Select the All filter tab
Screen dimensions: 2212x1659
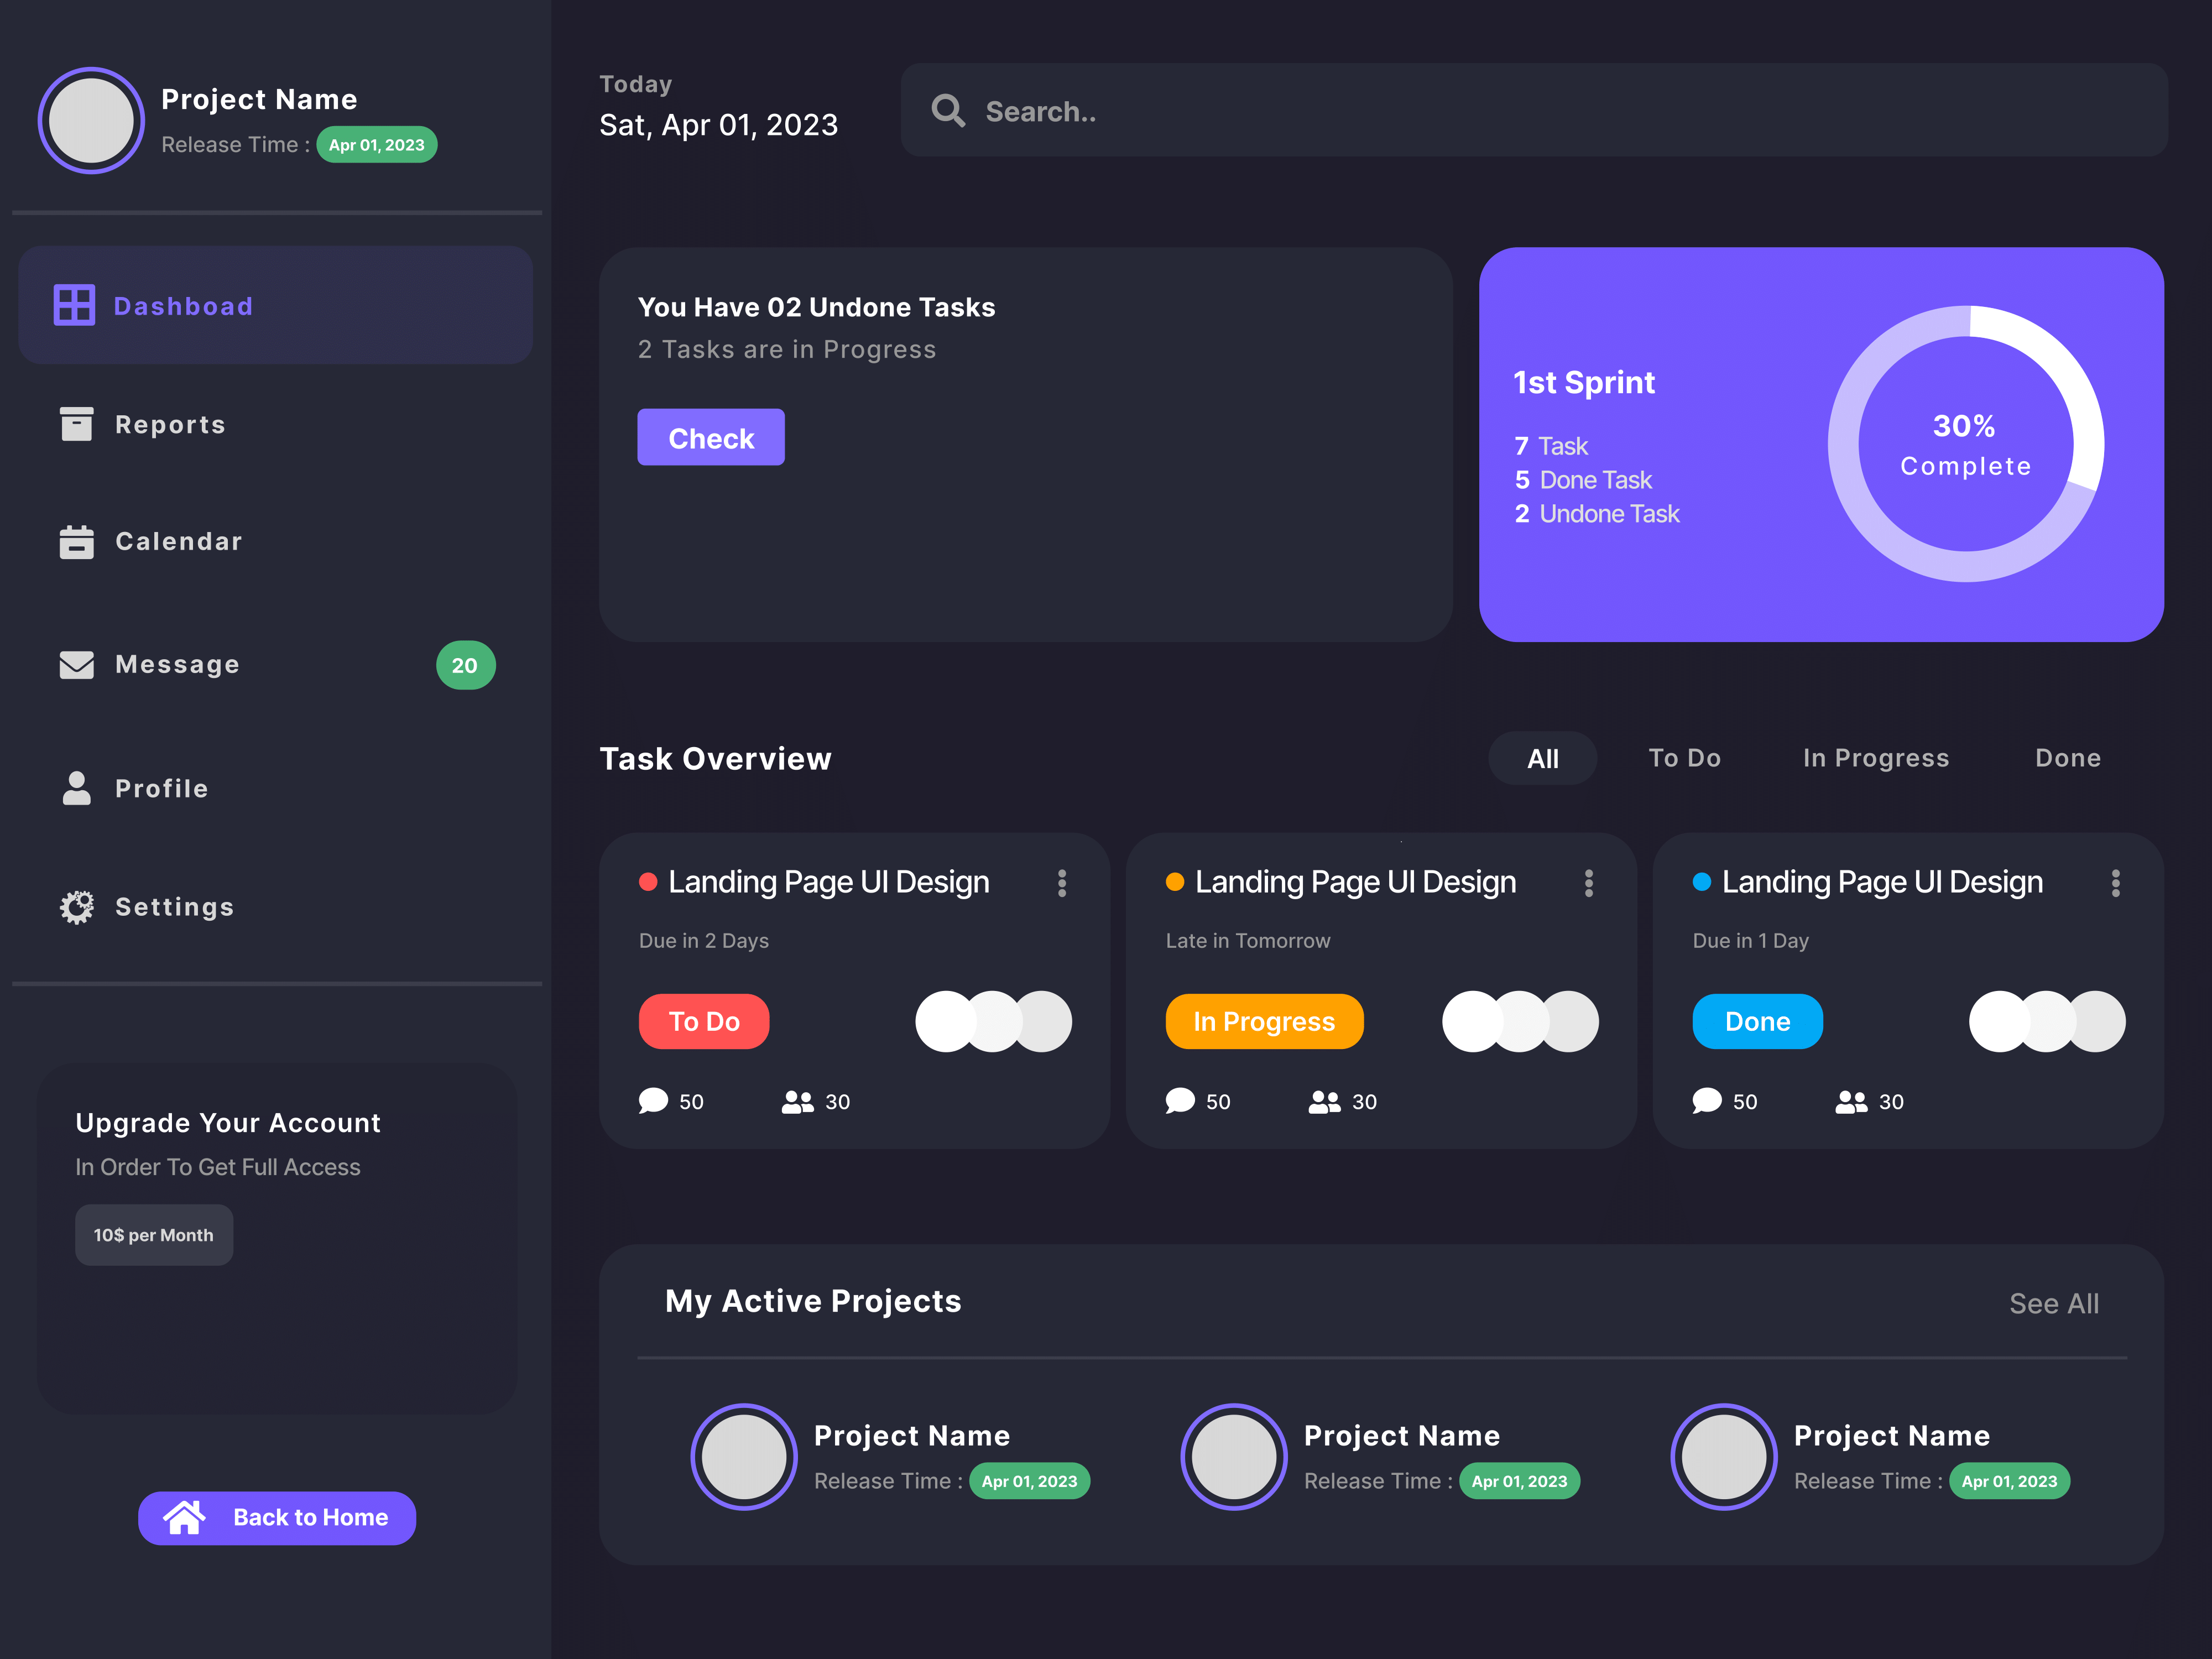[x=1542, y=759]
